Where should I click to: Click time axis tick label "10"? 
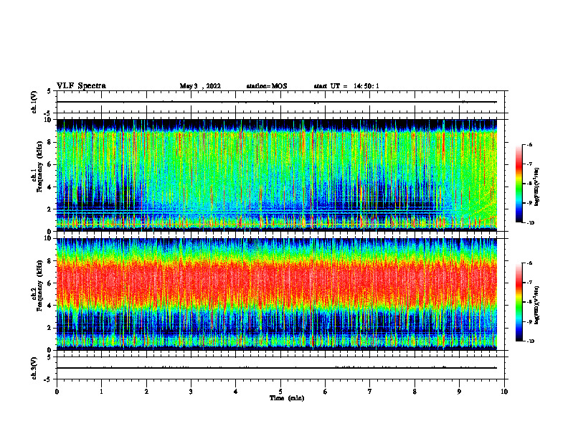coord(504,392)
